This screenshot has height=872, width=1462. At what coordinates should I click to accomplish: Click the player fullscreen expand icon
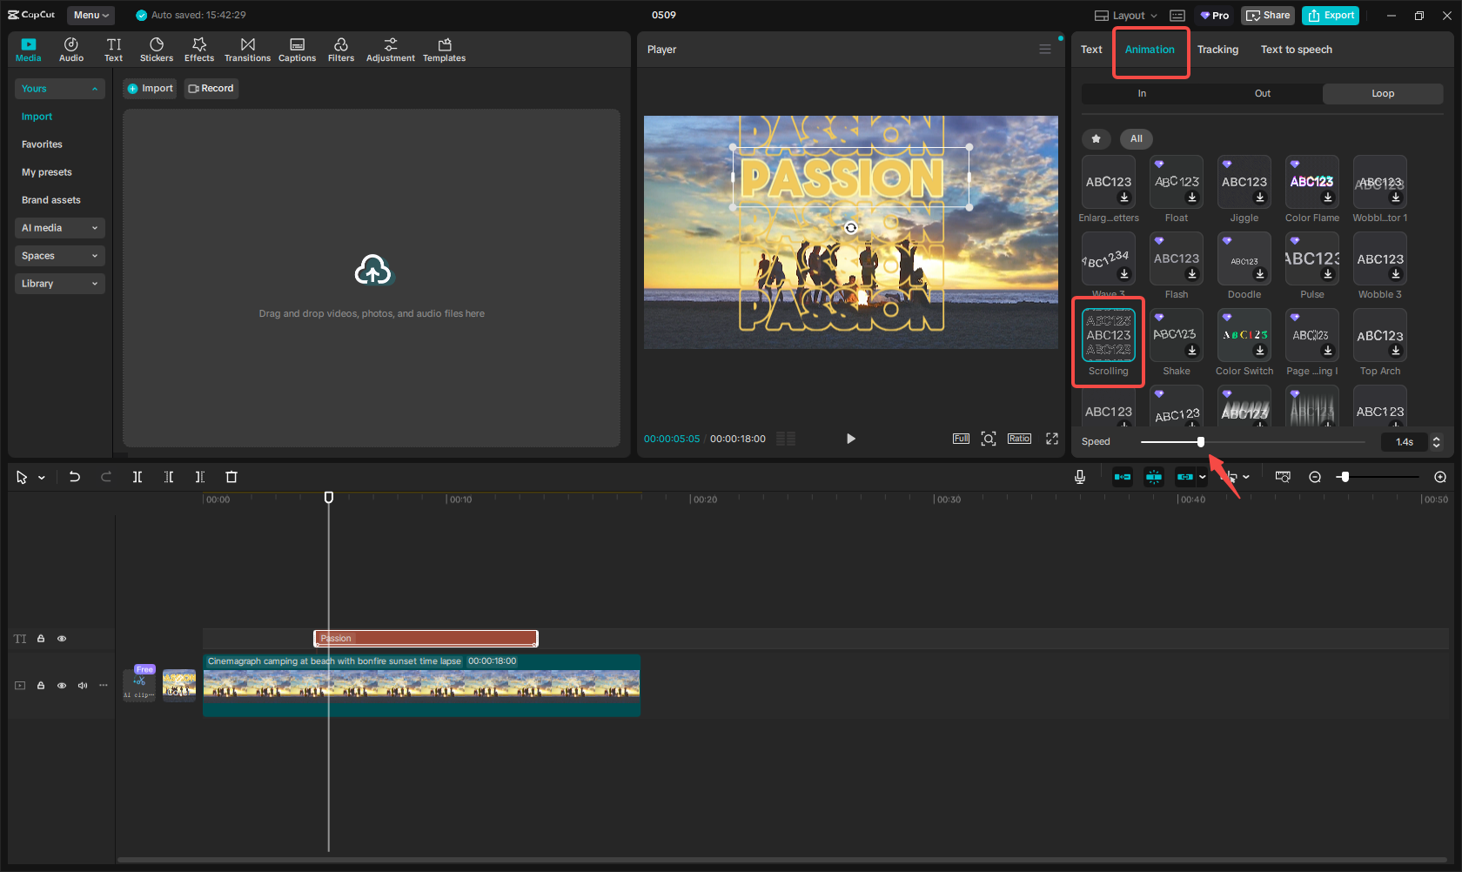point(1052,439)
